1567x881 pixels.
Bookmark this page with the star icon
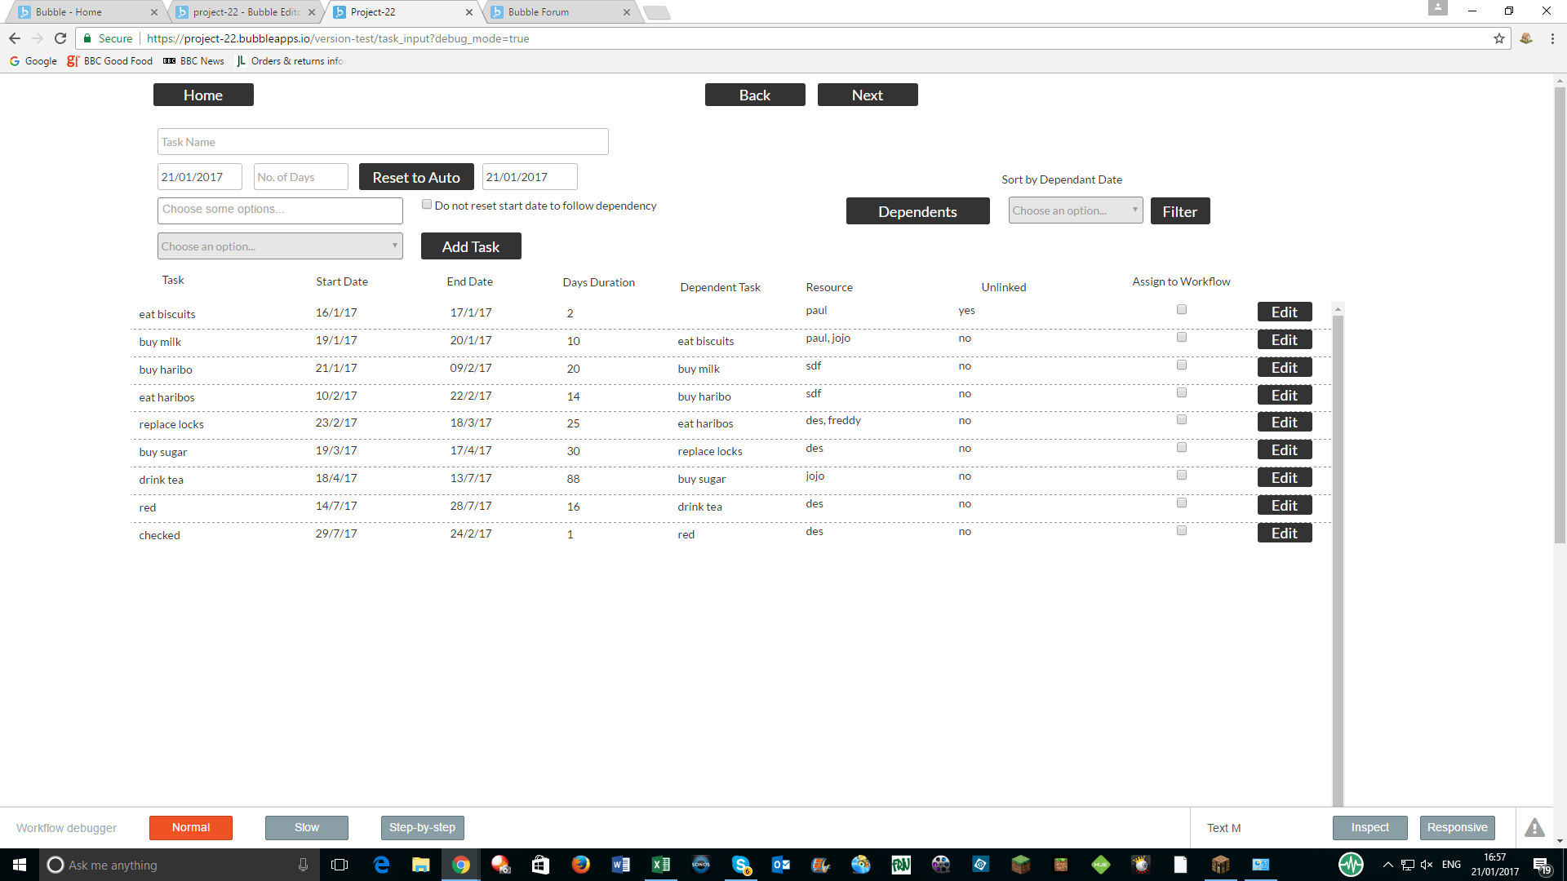click(x=1498, y=38)
